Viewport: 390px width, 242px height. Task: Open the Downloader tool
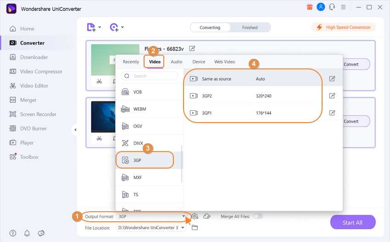click(x=28, y=57)
